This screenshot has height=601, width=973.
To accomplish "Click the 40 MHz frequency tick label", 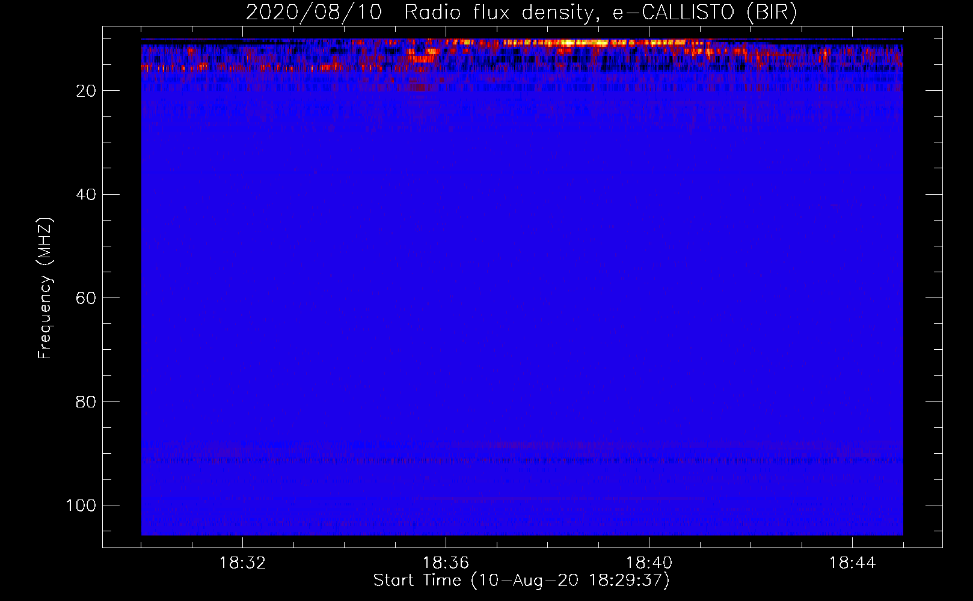I will (x=86, y=195).
